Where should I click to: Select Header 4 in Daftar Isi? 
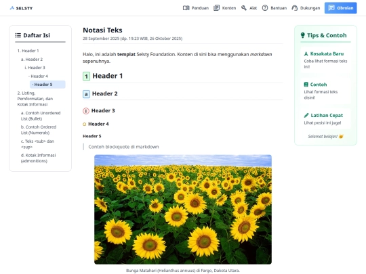[38, 76]
